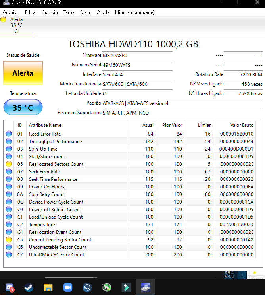265x295 pixels.
Task: Open the Arquivo menu
Action: tap(11, 12)
